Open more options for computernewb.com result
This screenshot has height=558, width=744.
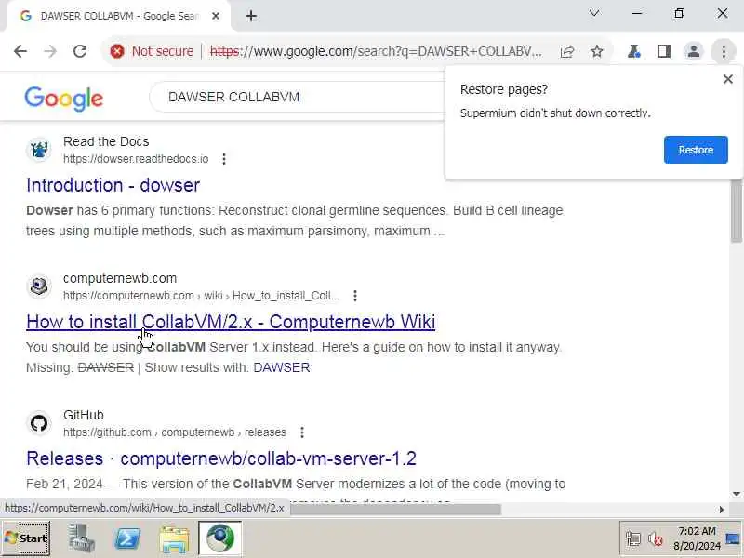click(x=355, y=296)
